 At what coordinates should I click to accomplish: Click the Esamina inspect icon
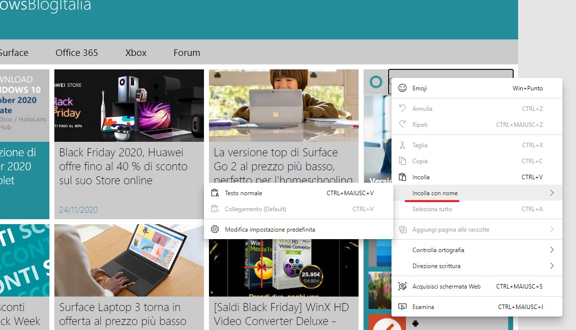pos(402,307)
